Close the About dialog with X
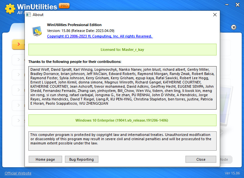 coord(215,15)
